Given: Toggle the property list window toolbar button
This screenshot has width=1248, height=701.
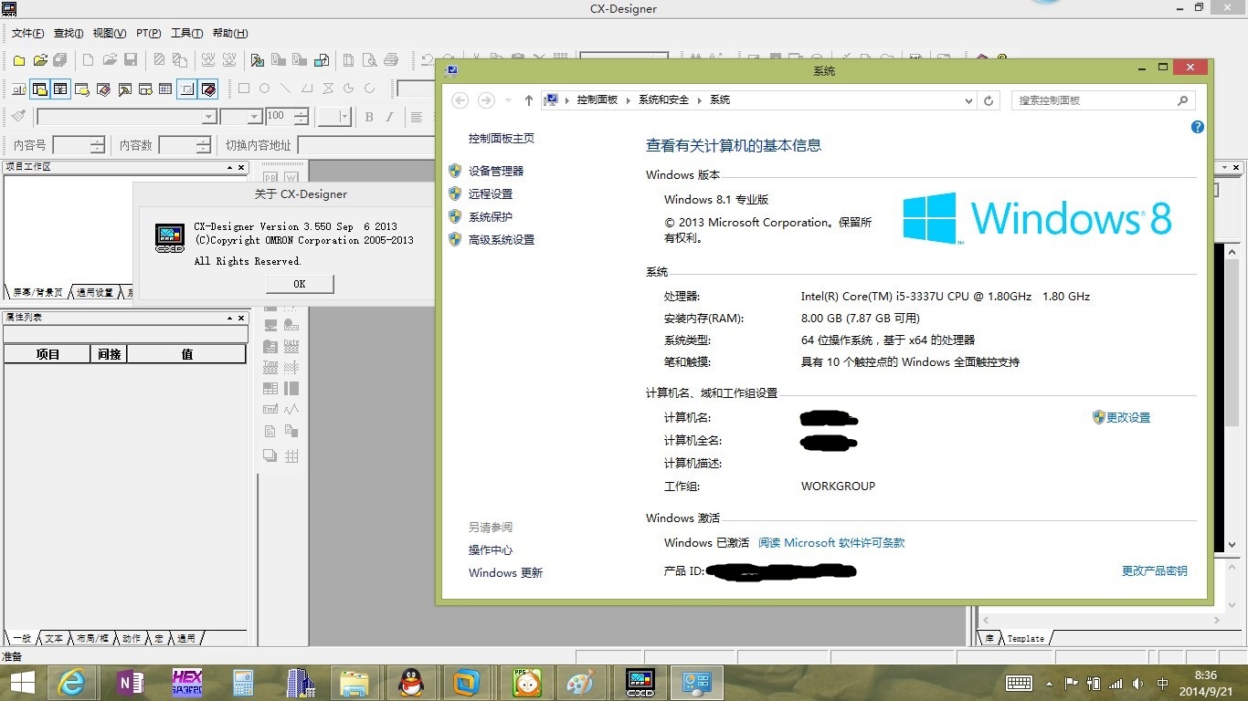Looking at the screenshot, I should click(60, 89).
